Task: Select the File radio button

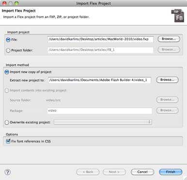Action: 8,40
